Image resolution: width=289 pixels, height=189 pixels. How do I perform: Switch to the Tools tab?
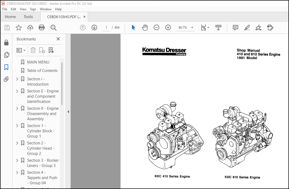point(28,17)
